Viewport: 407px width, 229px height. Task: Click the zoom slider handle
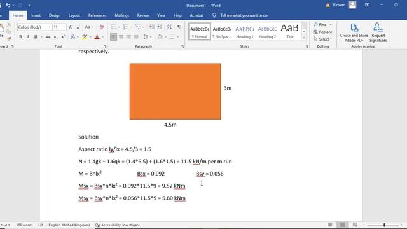pos(384,225)
